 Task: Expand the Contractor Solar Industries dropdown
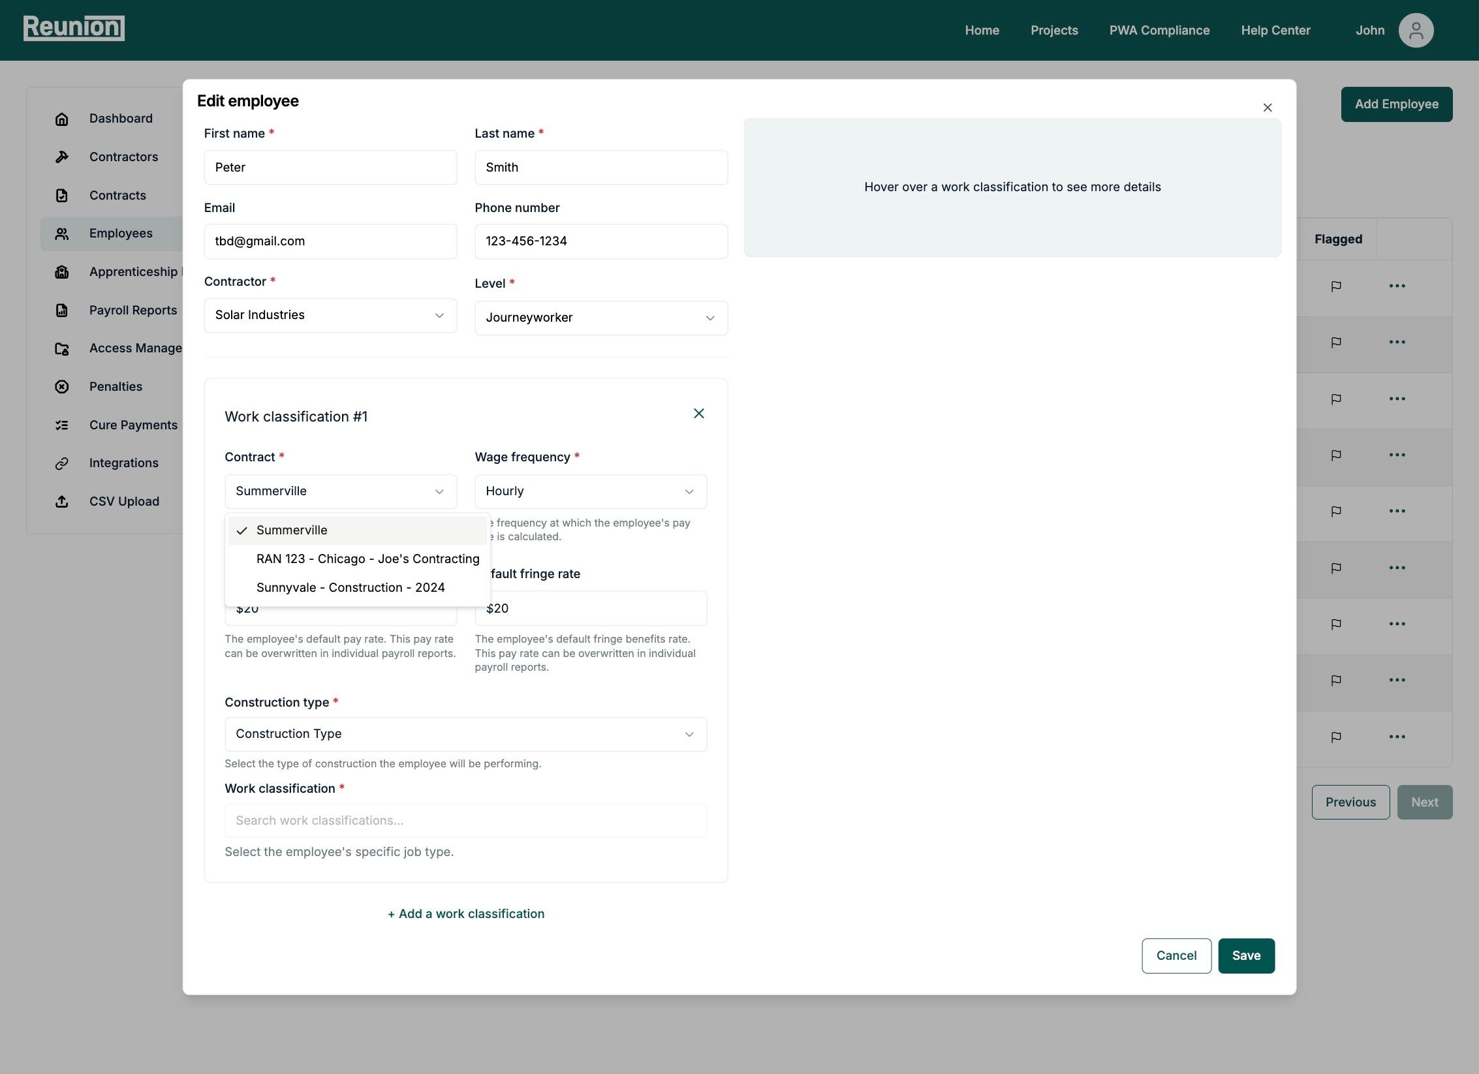(330, 315)
